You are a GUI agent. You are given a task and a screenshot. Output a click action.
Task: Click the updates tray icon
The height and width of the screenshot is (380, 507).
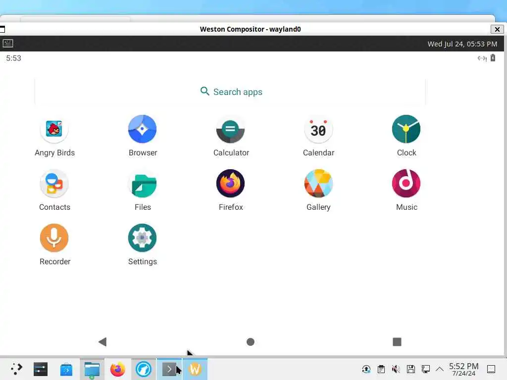366,369
